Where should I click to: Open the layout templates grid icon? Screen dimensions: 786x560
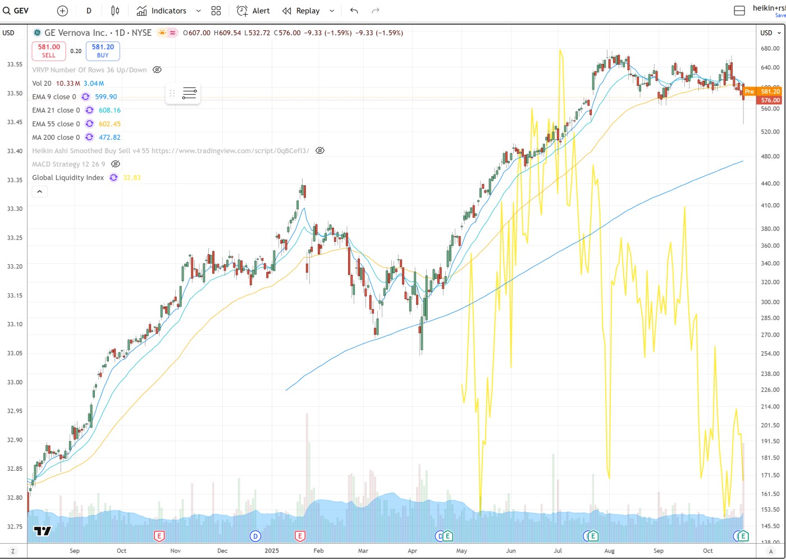(216, 11)
